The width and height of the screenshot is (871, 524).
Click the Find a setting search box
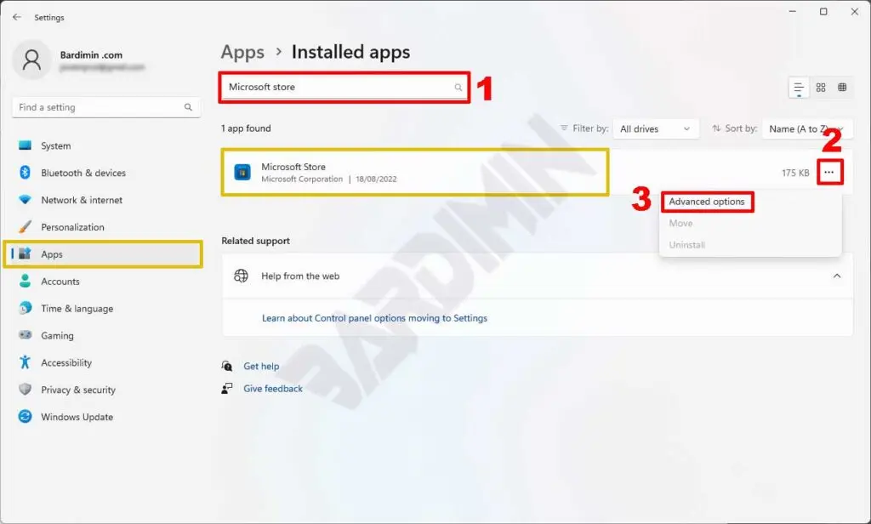coord(106,107)
